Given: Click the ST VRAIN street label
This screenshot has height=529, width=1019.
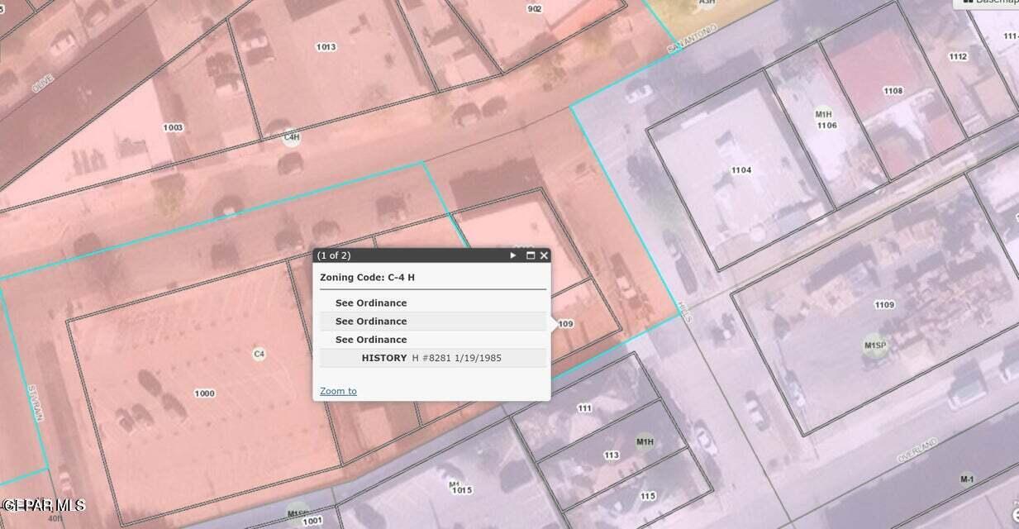Looking at the screenshot, I should click(35, 403).
